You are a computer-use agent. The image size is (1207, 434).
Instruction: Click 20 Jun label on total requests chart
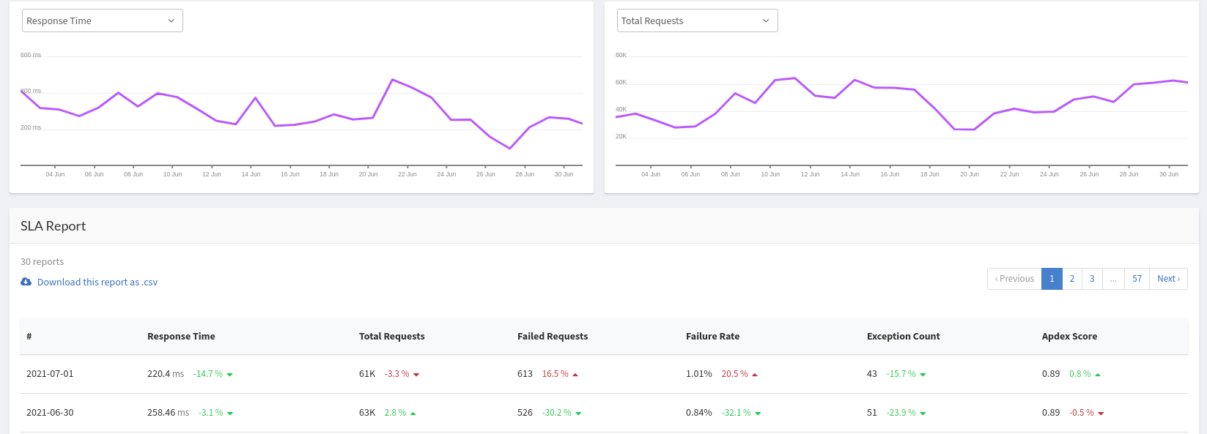(970, 174)
